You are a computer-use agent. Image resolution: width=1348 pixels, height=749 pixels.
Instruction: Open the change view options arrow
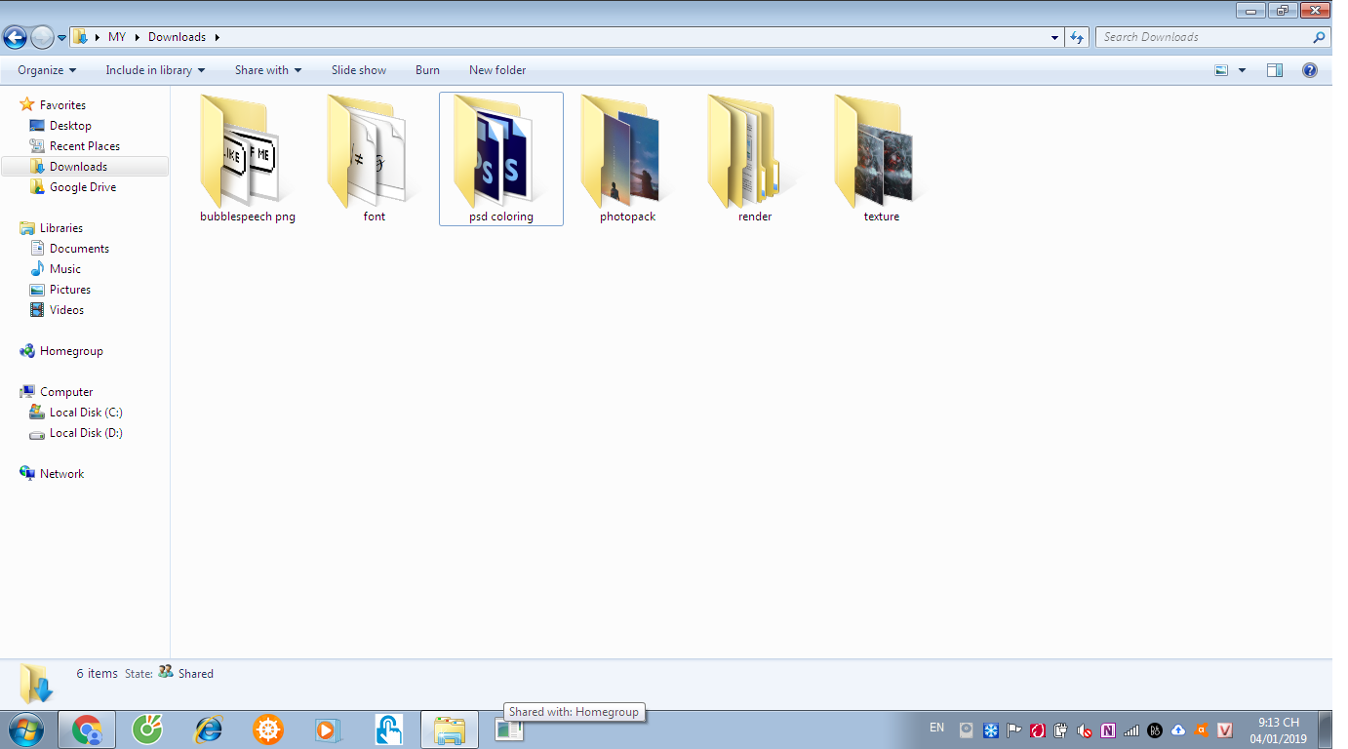(1242, 70)
